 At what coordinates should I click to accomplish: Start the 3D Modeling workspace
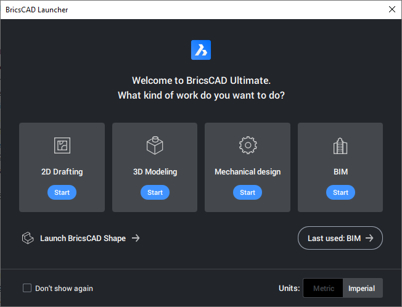click(155, 192)
